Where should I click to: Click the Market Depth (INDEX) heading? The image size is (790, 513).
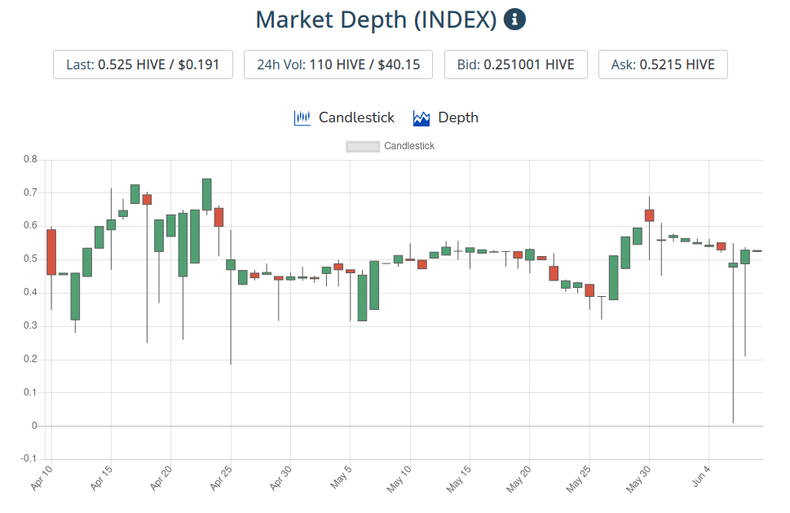[x=376, y=20]
